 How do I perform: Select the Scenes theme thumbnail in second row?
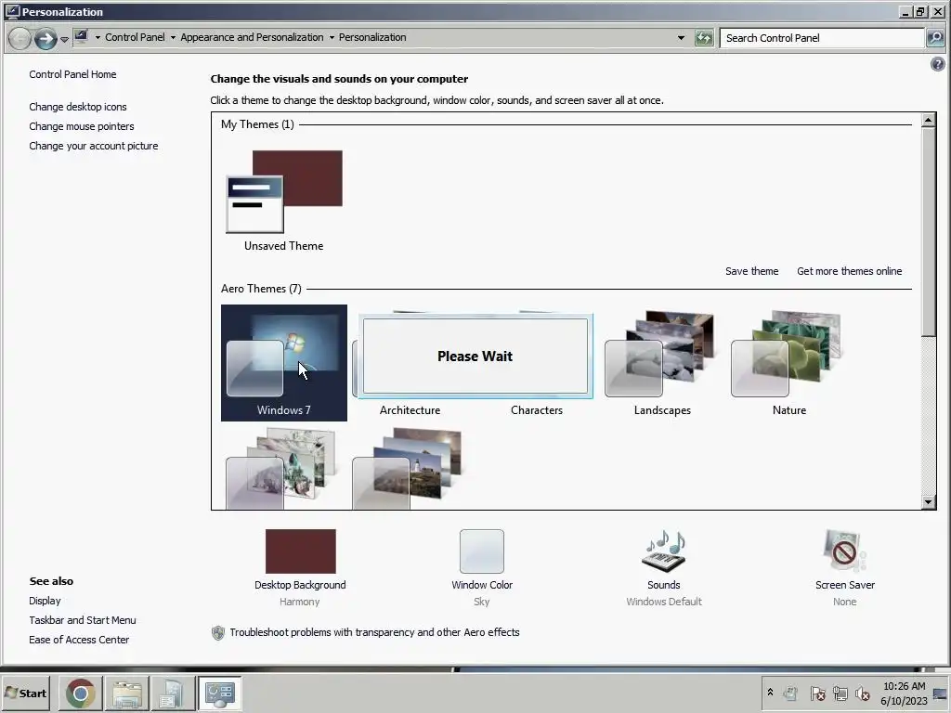click(281, 467)
